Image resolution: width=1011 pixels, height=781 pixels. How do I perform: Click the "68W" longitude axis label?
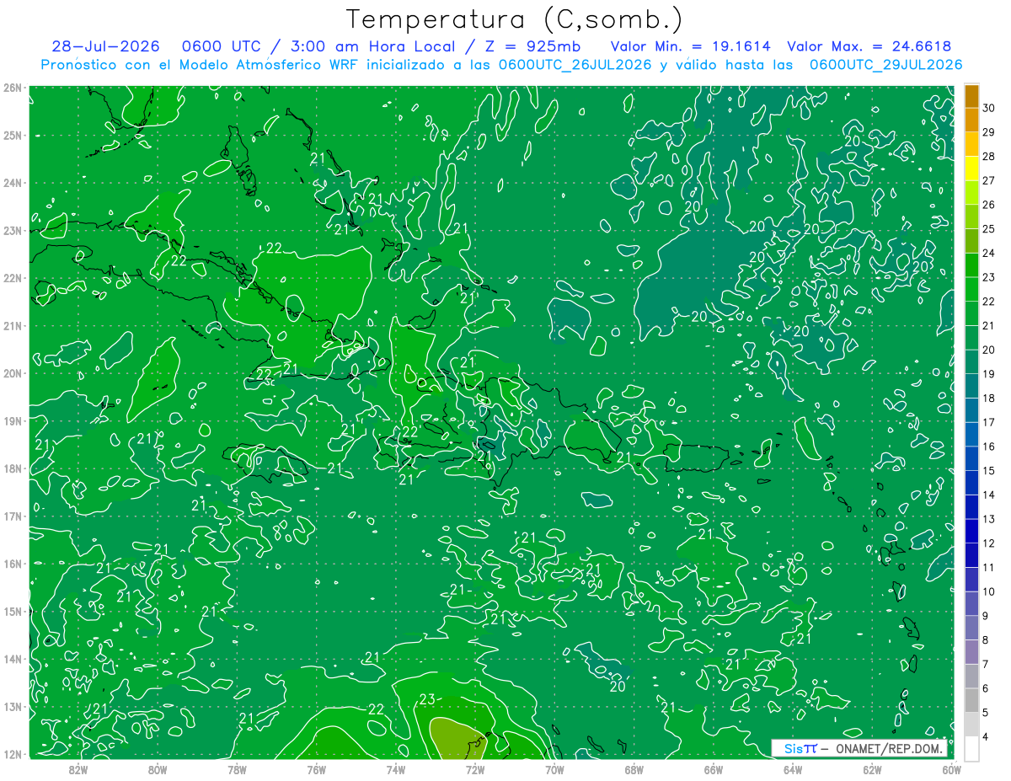[x=634, y=769]
